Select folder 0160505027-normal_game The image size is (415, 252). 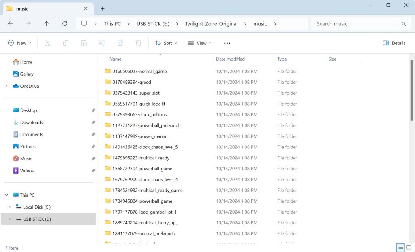point(139,71)
